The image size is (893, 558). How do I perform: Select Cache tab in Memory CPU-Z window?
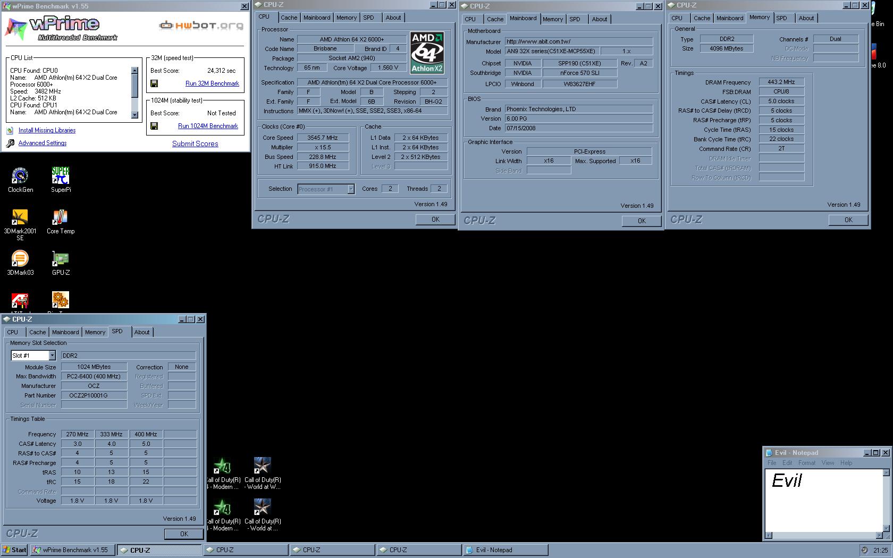click(x=702, y=18)
